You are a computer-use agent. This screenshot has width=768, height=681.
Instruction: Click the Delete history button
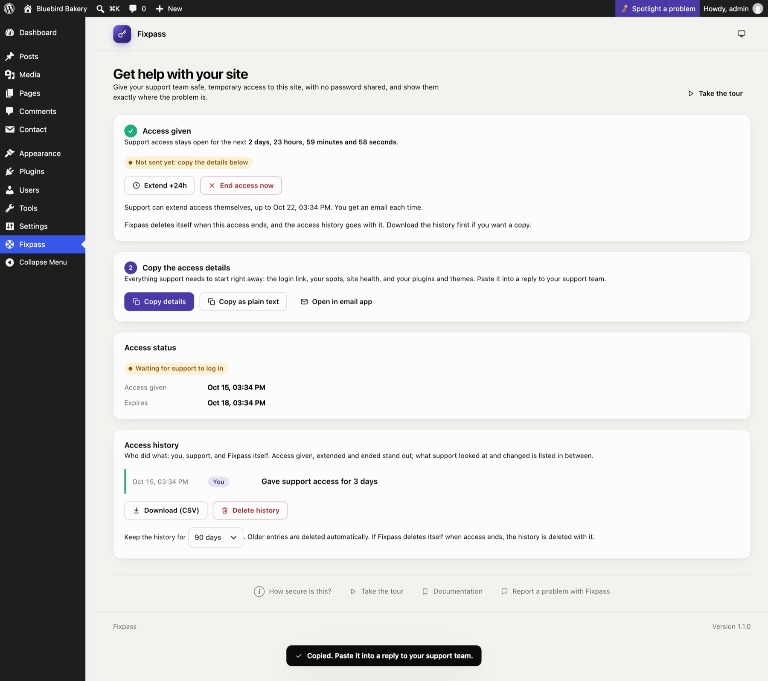(250, 511)
